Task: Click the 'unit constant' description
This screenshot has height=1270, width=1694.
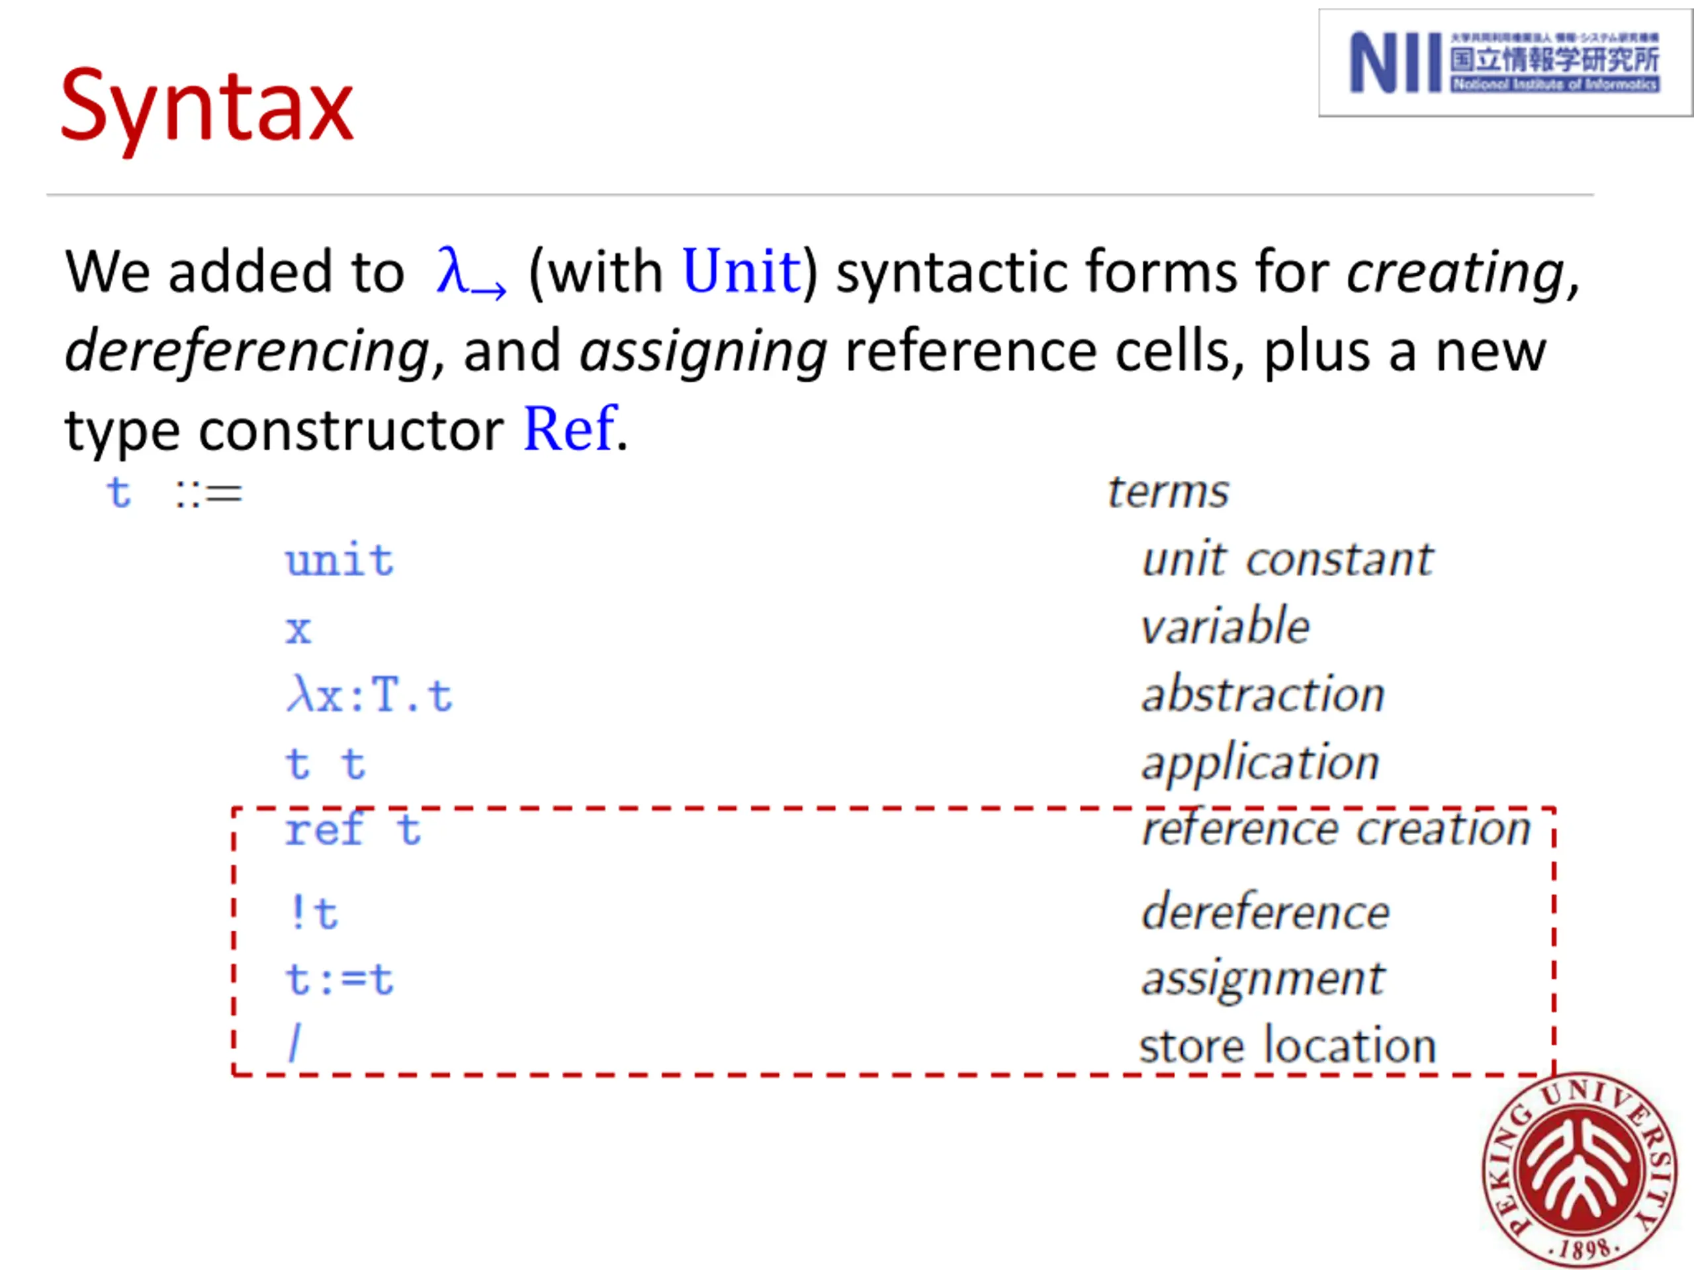Action: 1287,559
